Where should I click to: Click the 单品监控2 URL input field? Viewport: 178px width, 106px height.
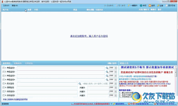[61, 72]
